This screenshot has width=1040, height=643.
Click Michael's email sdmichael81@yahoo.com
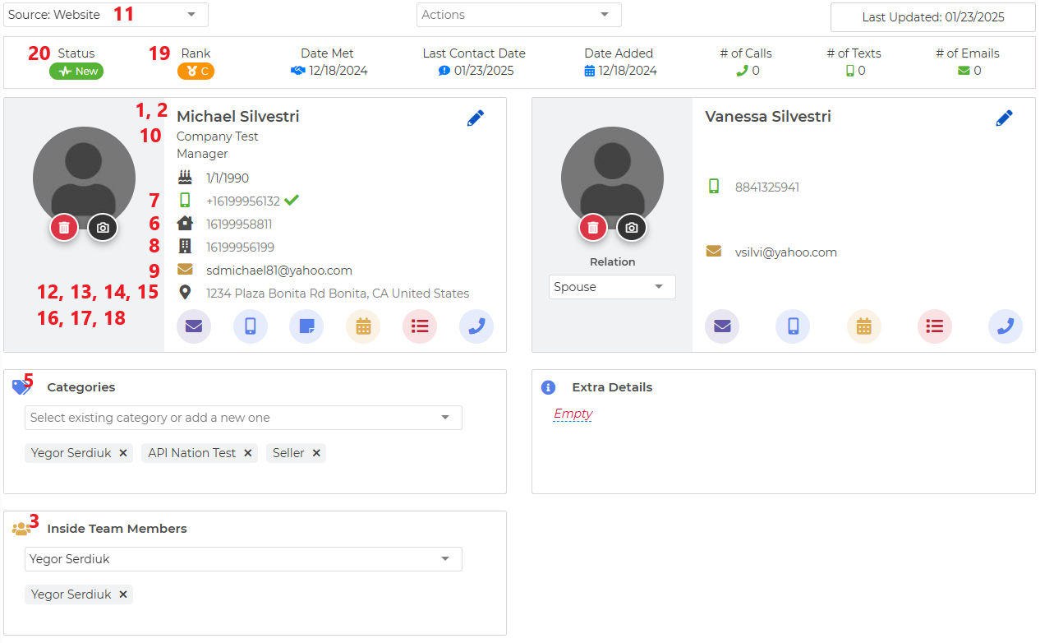279,270
